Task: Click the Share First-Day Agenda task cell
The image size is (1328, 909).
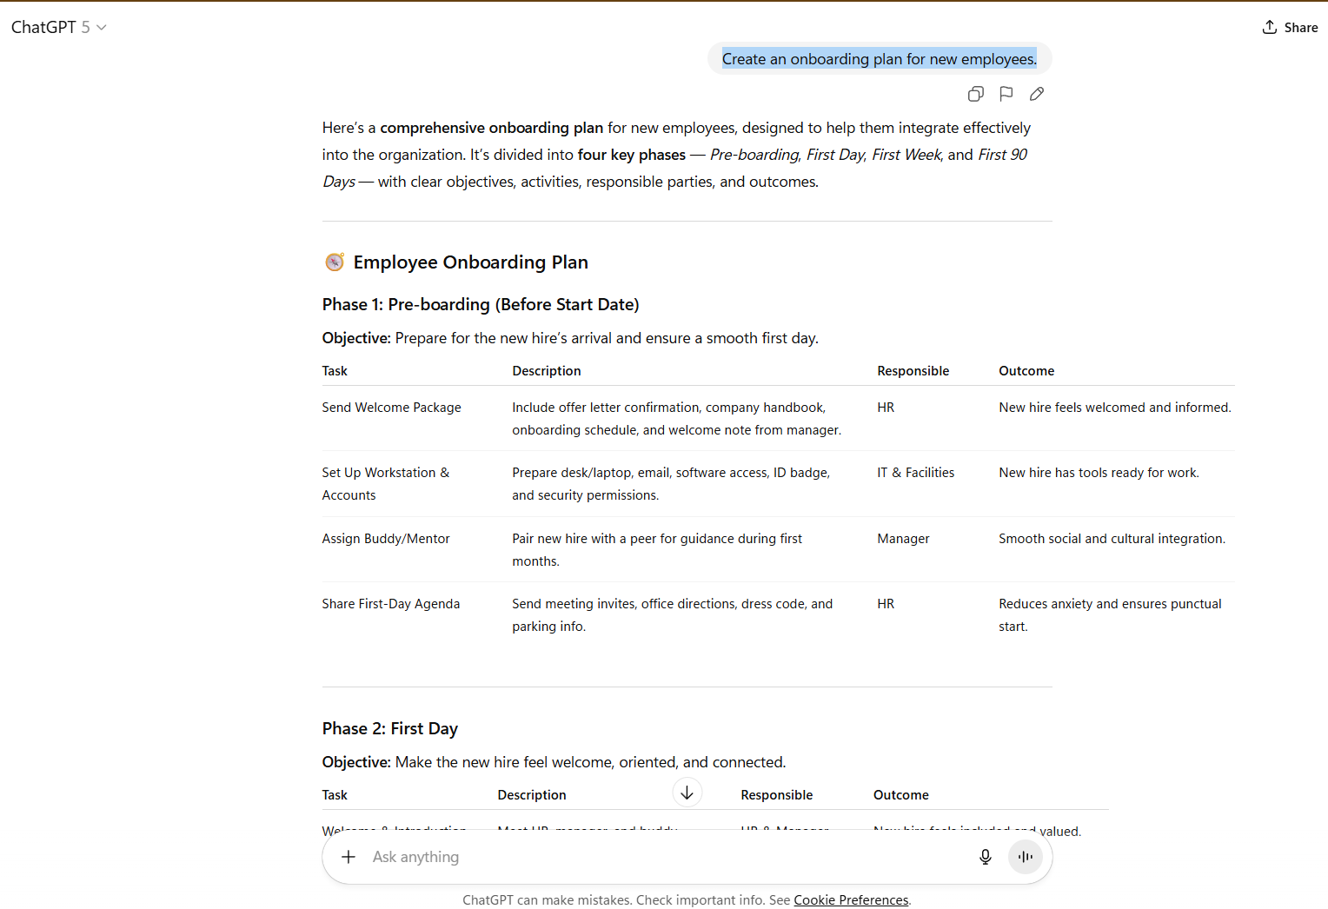Action: pos(390,604)
